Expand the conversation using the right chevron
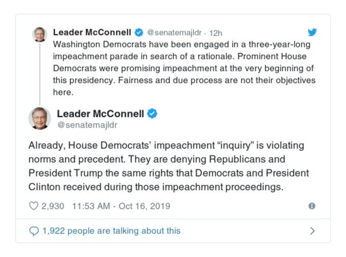This screenshot has height=257, width=346. pyautogui.click(x=312, y=231)
